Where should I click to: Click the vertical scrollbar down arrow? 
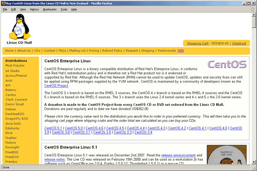[254, 162]
